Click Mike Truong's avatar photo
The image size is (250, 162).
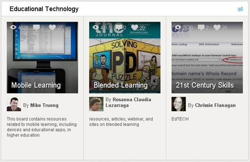14,104
